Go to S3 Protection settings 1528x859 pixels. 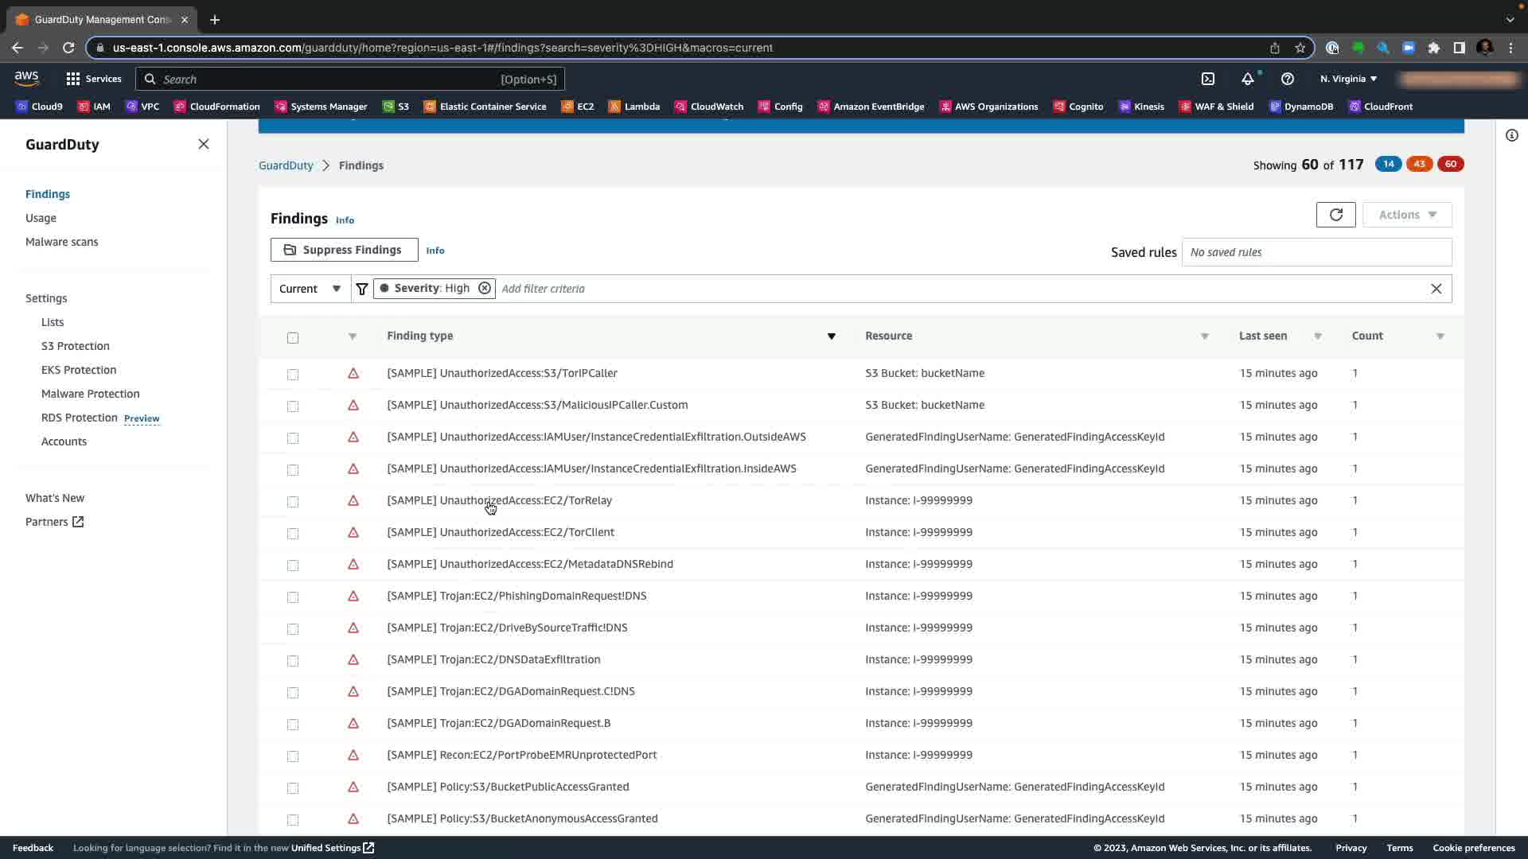(76, 346)
